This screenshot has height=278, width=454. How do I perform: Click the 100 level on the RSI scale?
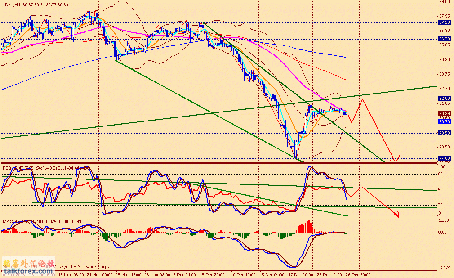442,167
